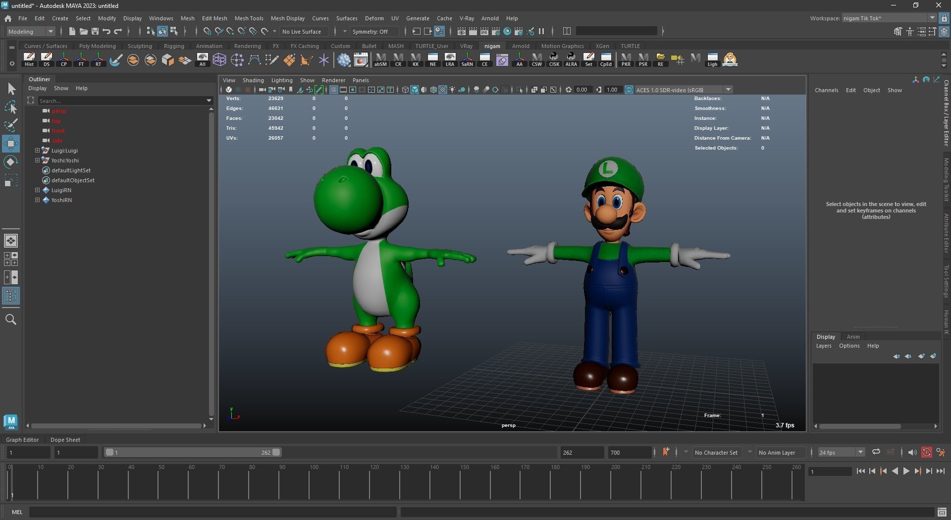The height and width of the screenshot is (520, 951).
Task: Click the abSM shelf icon
Action: (380, 59)
